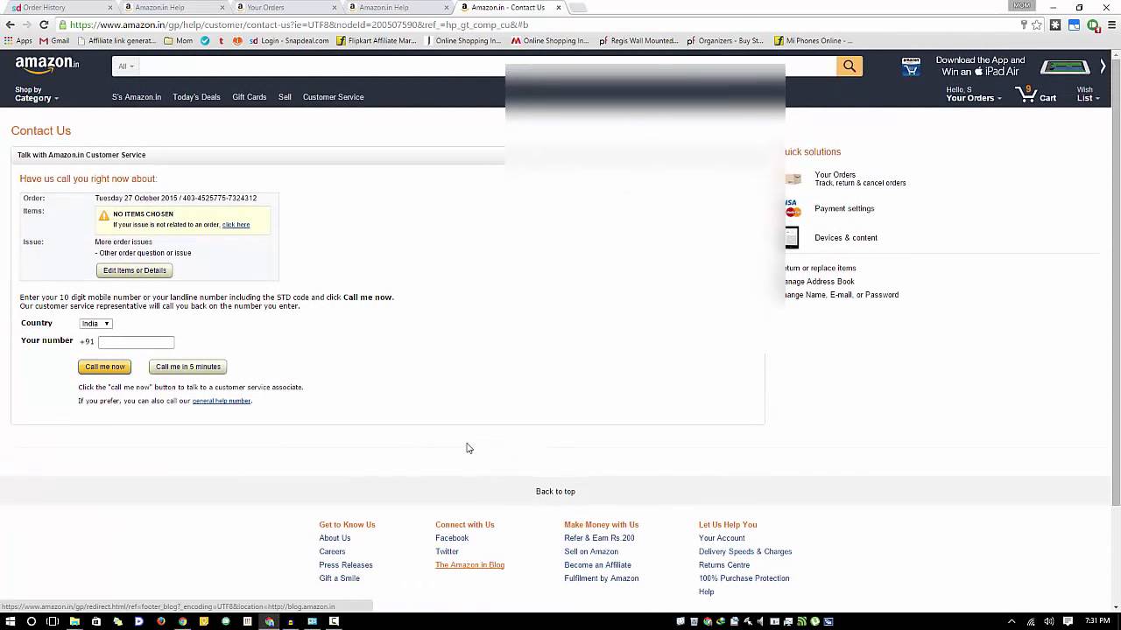Screen dimensions: 1121x630
Task: Open Gift Cards in the nav bar
Action: 250,97
